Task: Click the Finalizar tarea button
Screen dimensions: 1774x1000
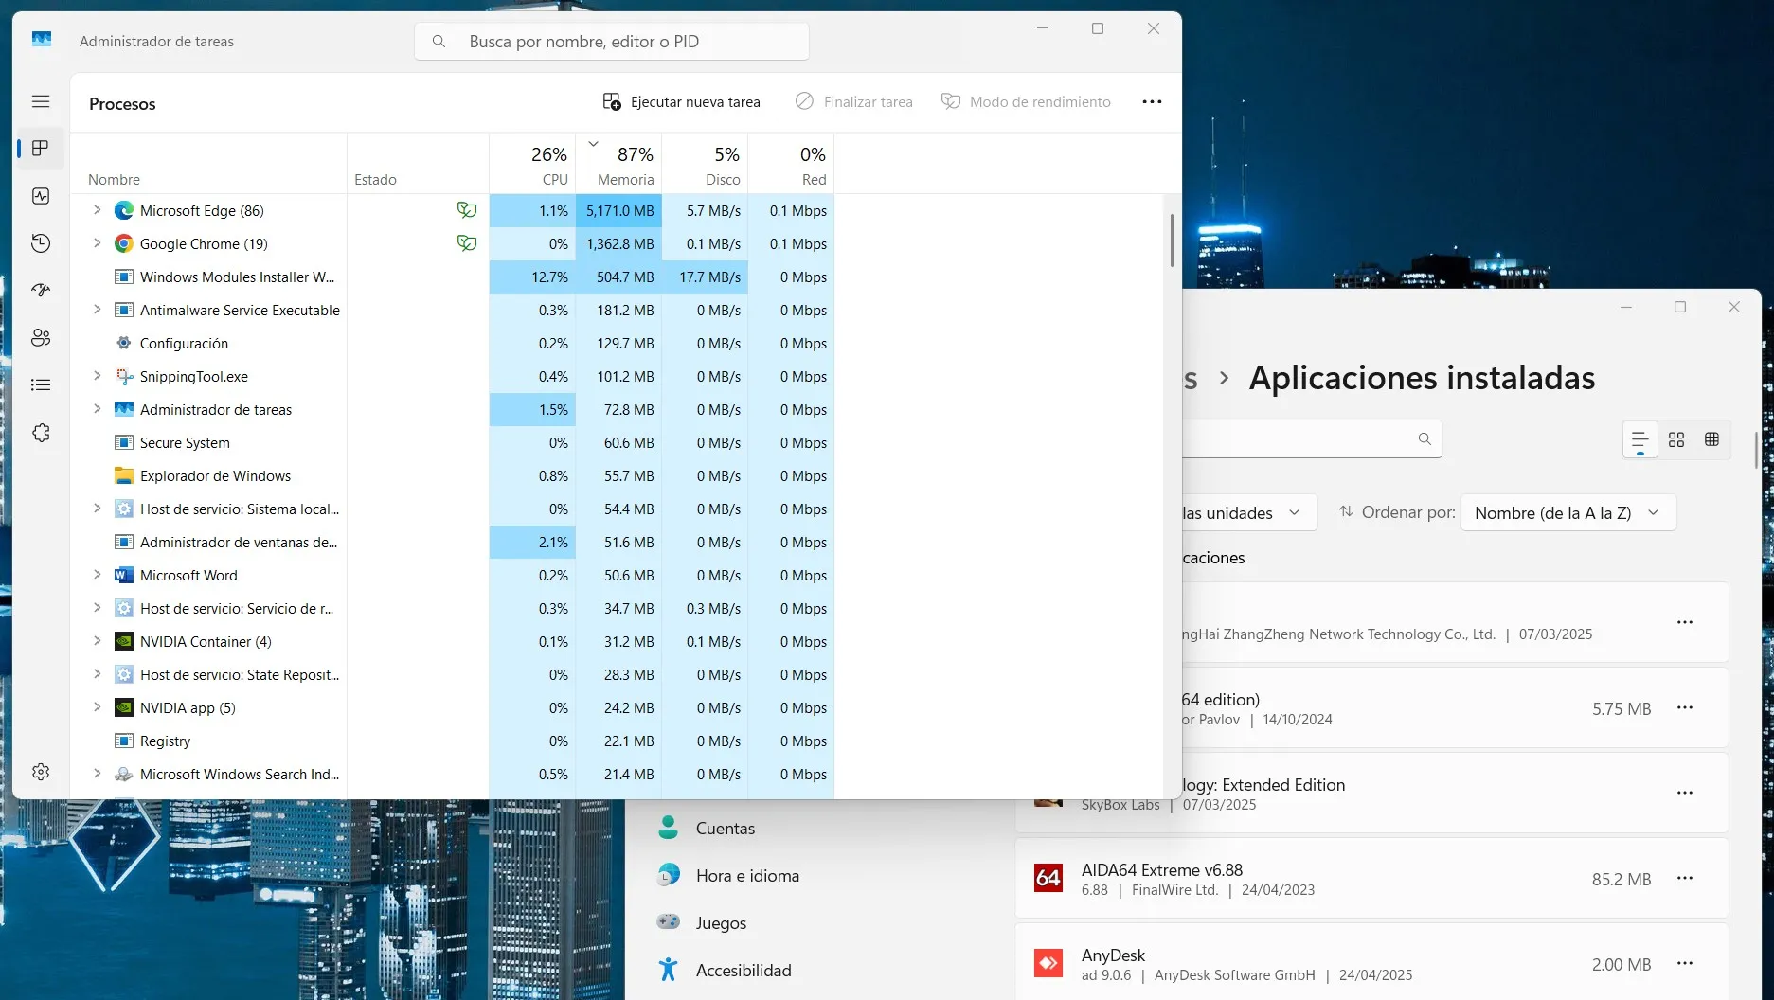Action: (x=854, y=102)
